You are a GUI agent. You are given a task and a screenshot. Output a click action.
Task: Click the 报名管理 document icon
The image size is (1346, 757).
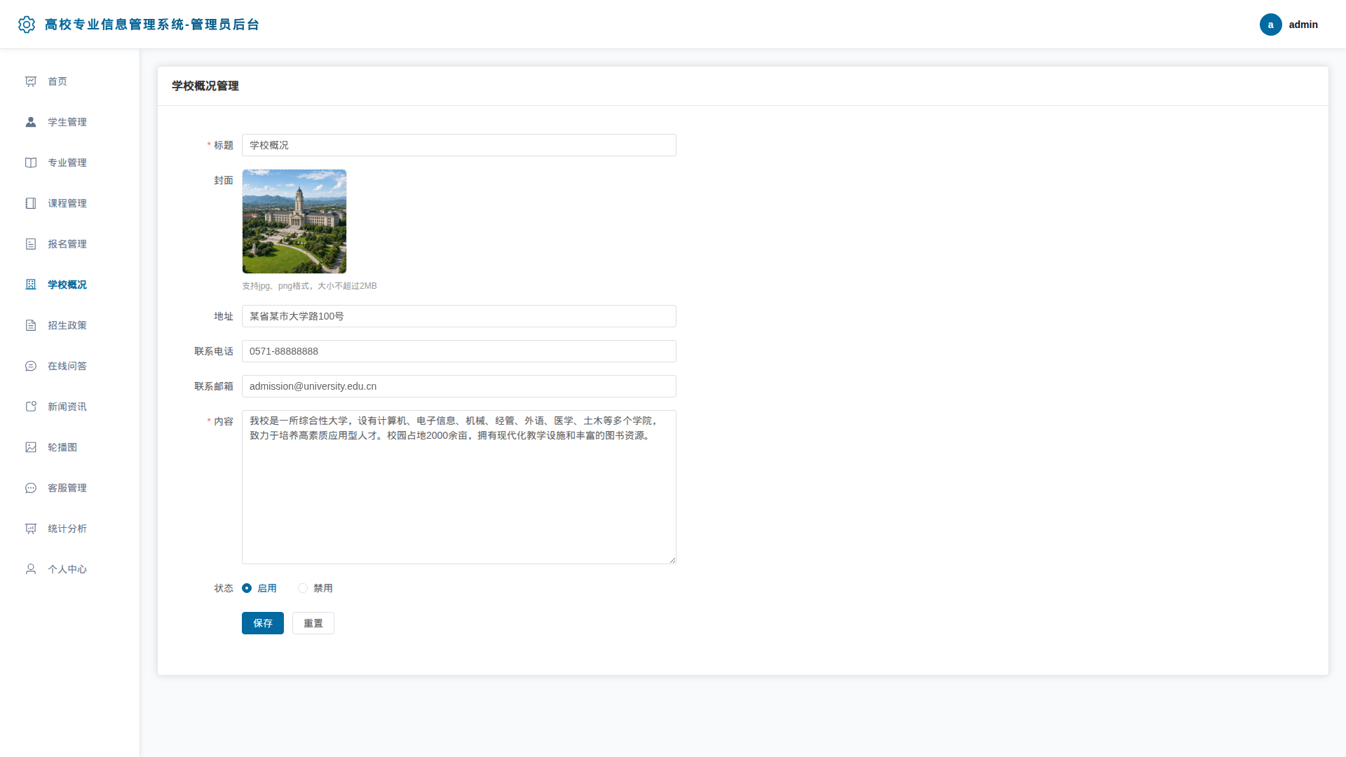click(x=31, y=244)
